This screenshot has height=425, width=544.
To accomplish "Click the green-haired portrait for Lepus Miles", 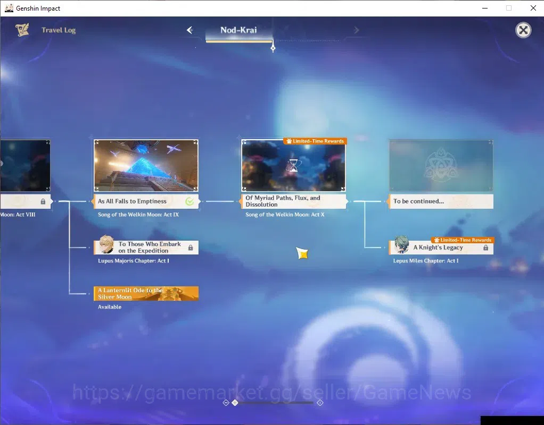I will 401,244.
